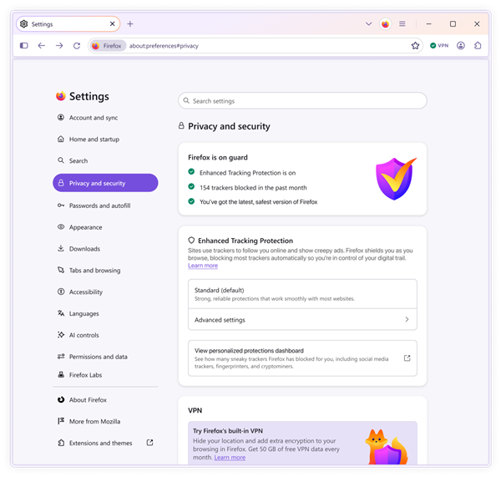Click "154 trackers blocked in the past month"

(x=253, y=188)
